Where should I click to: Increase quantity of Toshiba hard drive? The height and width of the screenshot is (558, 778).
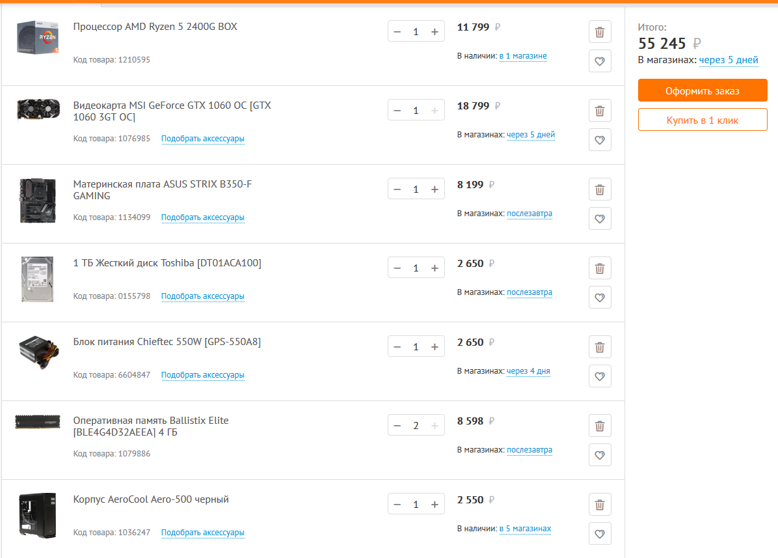pyautogui.click(x=435, y=268)
